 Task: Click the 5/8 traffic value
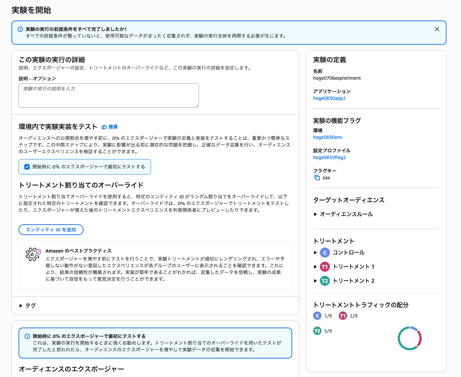point(328,331)
